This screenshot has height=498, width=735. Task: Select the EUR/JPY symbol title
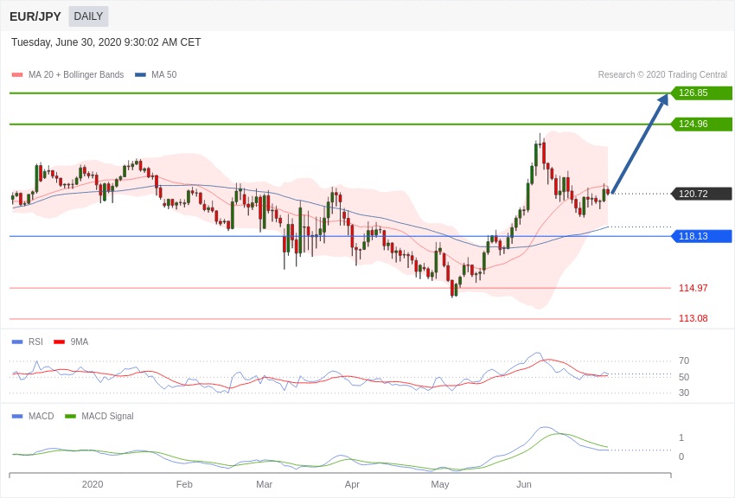point(35,16)
